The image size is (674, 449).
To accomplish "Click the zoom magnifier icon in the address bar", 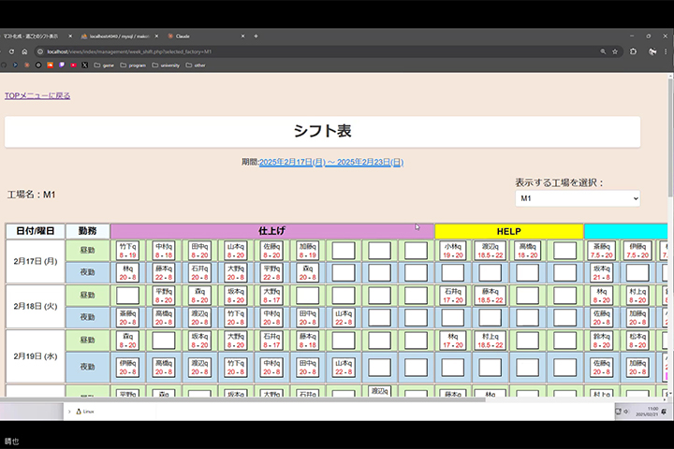I will click(603, 51).
